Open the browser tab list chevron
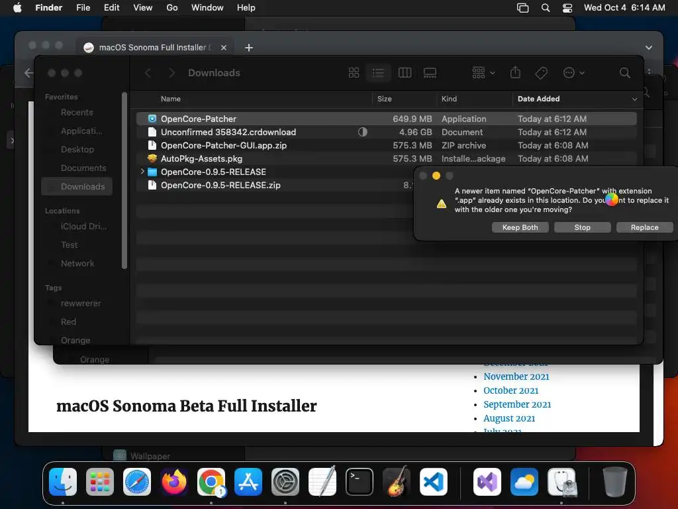The height and width of the screenshot is (509, 678). (649, 48)
